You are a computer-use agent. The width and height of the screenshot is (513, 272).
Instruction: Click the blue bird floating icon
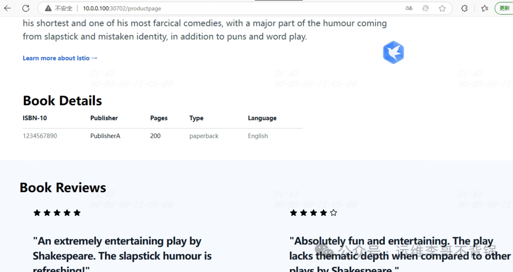[393, 52]
